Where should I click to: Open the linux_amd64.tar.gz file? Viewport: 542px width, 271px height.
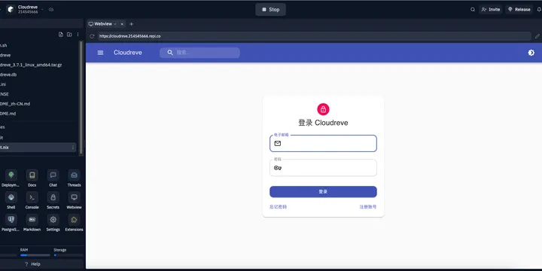click(31, 65)
